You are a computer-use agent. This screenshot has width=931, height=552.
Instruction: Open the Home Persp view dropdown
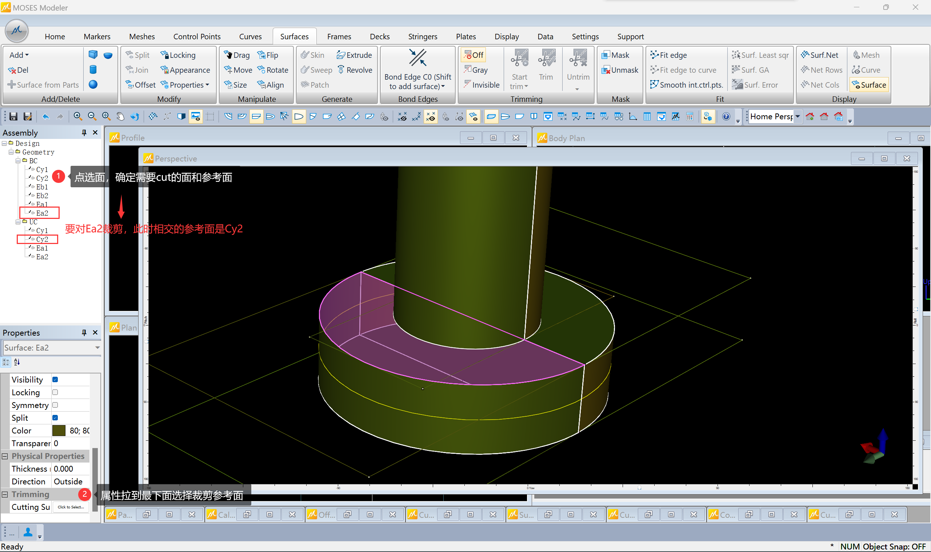coord(797,116)
